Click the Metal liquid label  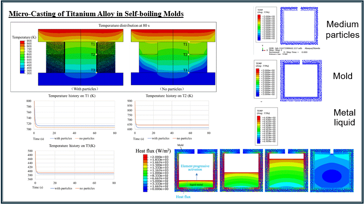click(x=344, y=117)
